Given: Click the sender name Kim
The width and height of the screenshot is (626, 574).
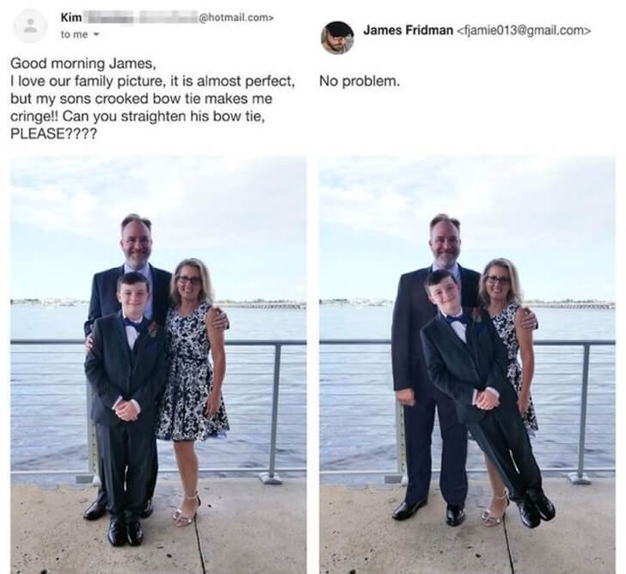Looking at the screenshot, I should (71, 17).
